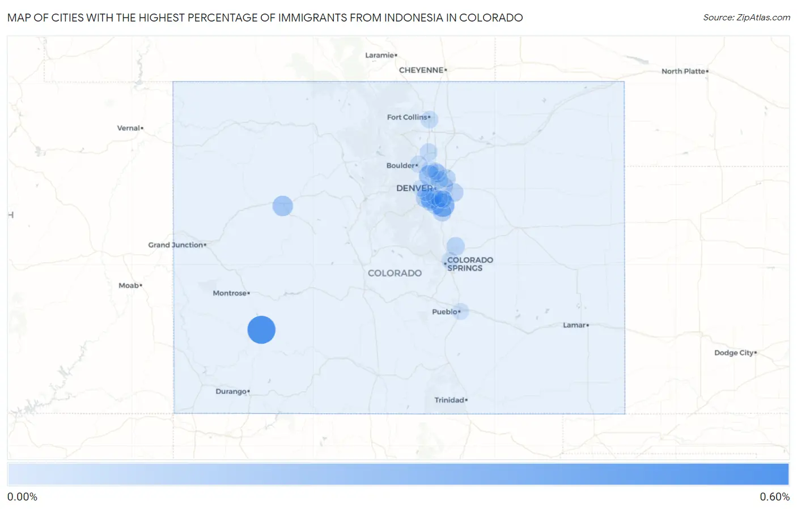The image size is (797, 509).
Task: Click the 0.00% legend minimum value
Action: (22, 497)
